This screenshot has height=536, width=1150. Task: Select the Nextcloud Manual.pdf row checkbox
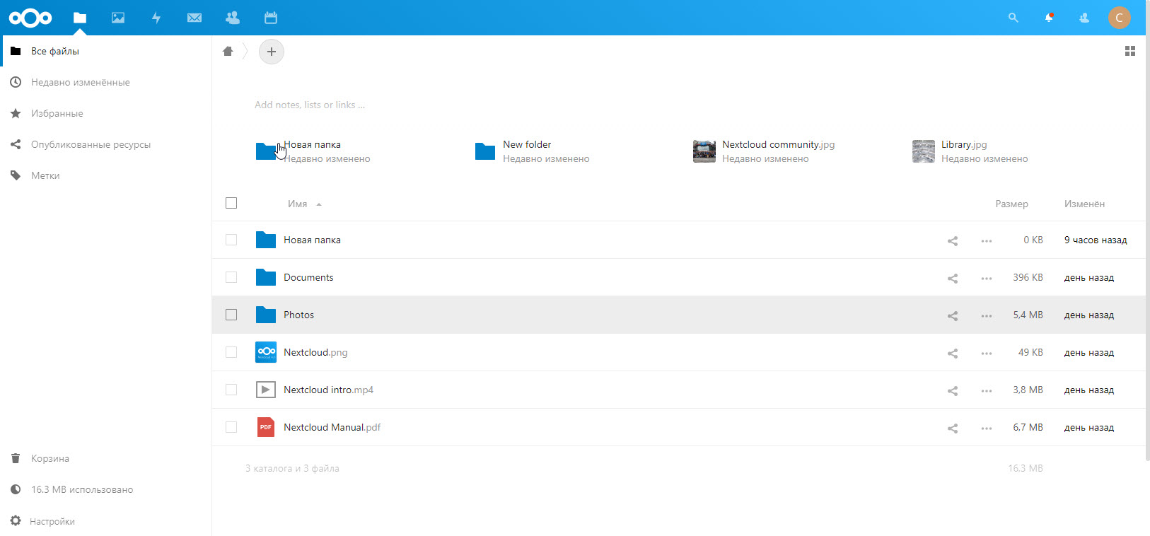[231, 427]
